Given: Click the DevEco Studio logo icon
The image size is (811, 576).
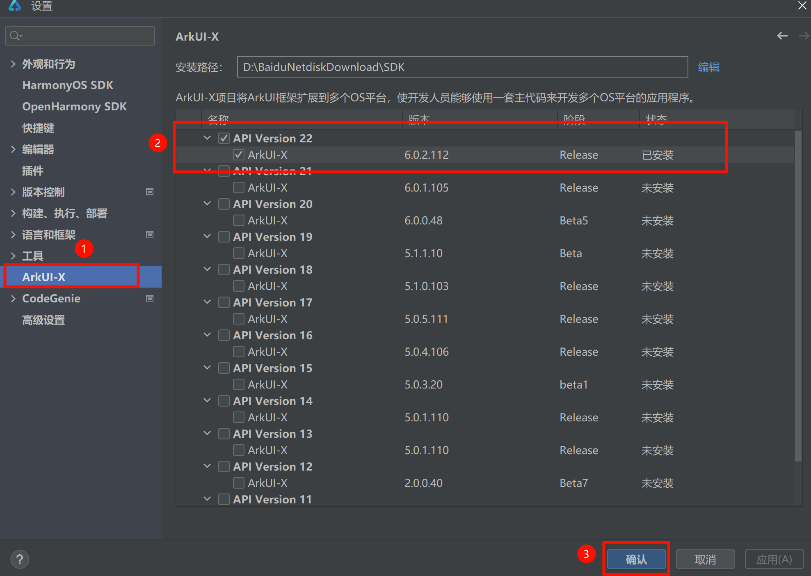Looking at the screenshot, I should [x=14, y=6].
